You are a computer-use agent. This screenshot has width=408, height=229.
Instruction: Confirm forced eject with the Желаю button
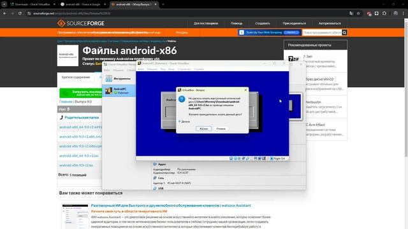(x=203, y=128)
